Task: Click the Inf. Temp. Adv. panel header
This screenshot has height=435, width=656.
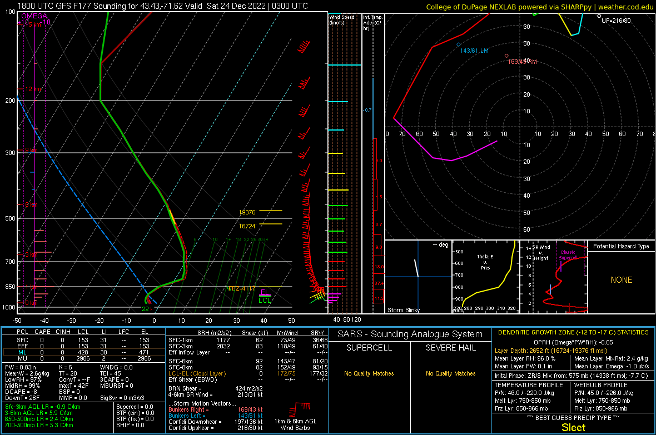Action: 372,23
